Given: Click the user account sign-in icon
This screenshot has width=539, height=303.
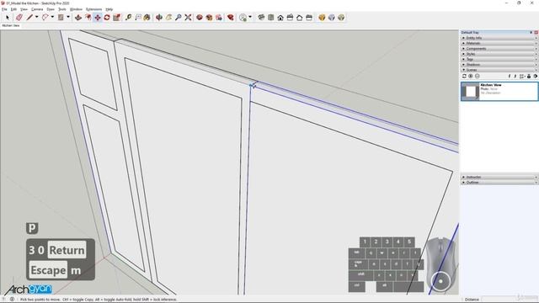Looking at the screenshot, I should pos(243,17).
